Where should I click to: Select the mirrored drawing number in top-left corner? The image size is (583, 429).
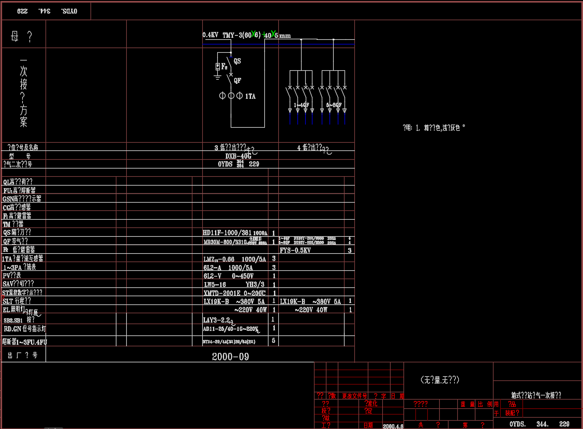click(47, 11)
